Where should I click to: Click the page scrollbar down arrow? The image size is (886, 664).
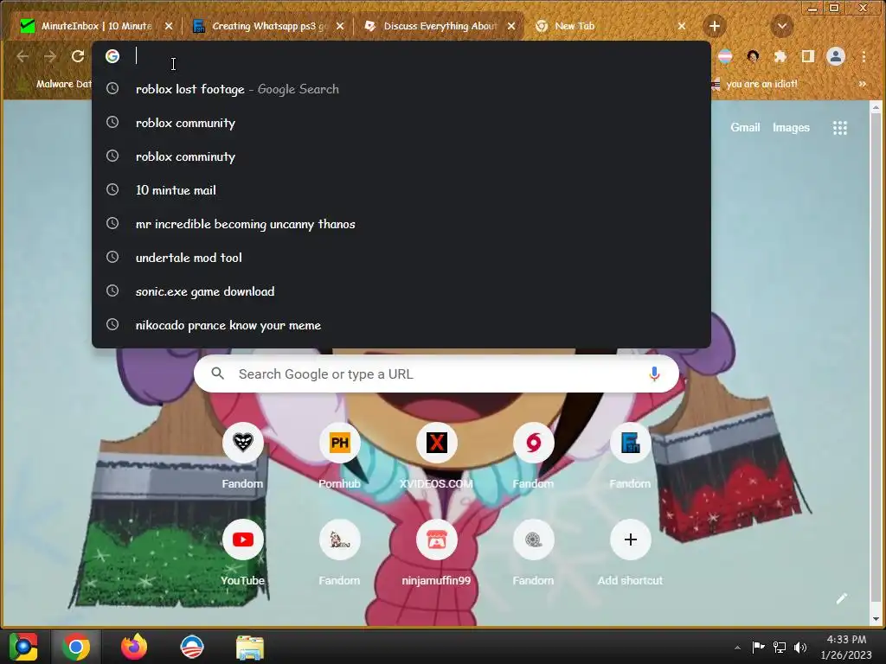click(876, 619)
